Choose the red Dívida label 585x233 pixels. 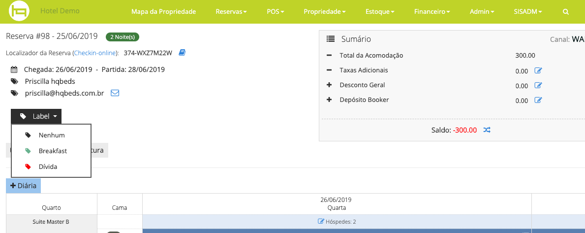tap(48, 166)
